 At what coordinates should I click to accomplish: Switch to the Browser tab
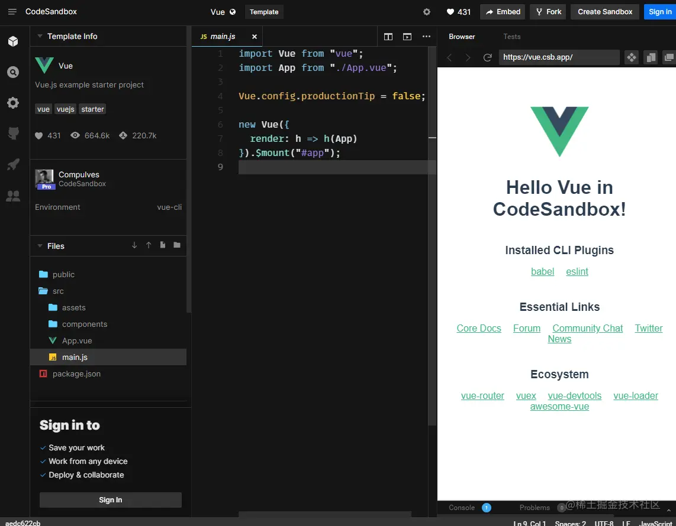462,37
